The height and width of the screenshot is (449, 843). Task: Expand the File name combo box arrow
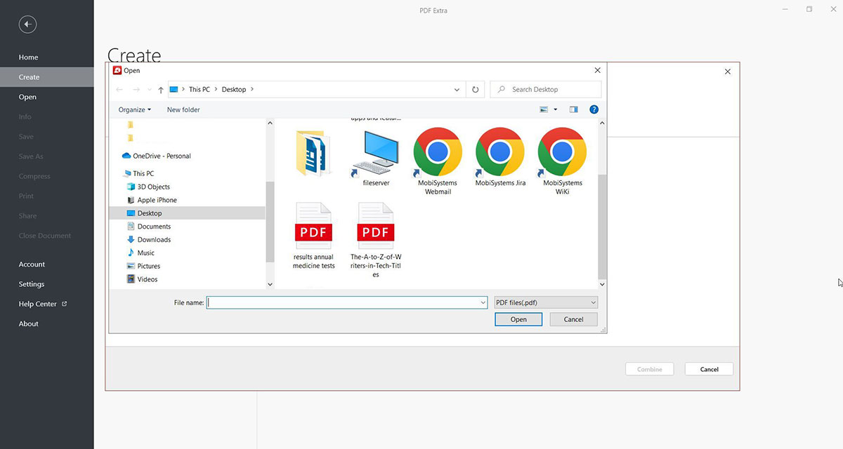(x=482, y=302)
